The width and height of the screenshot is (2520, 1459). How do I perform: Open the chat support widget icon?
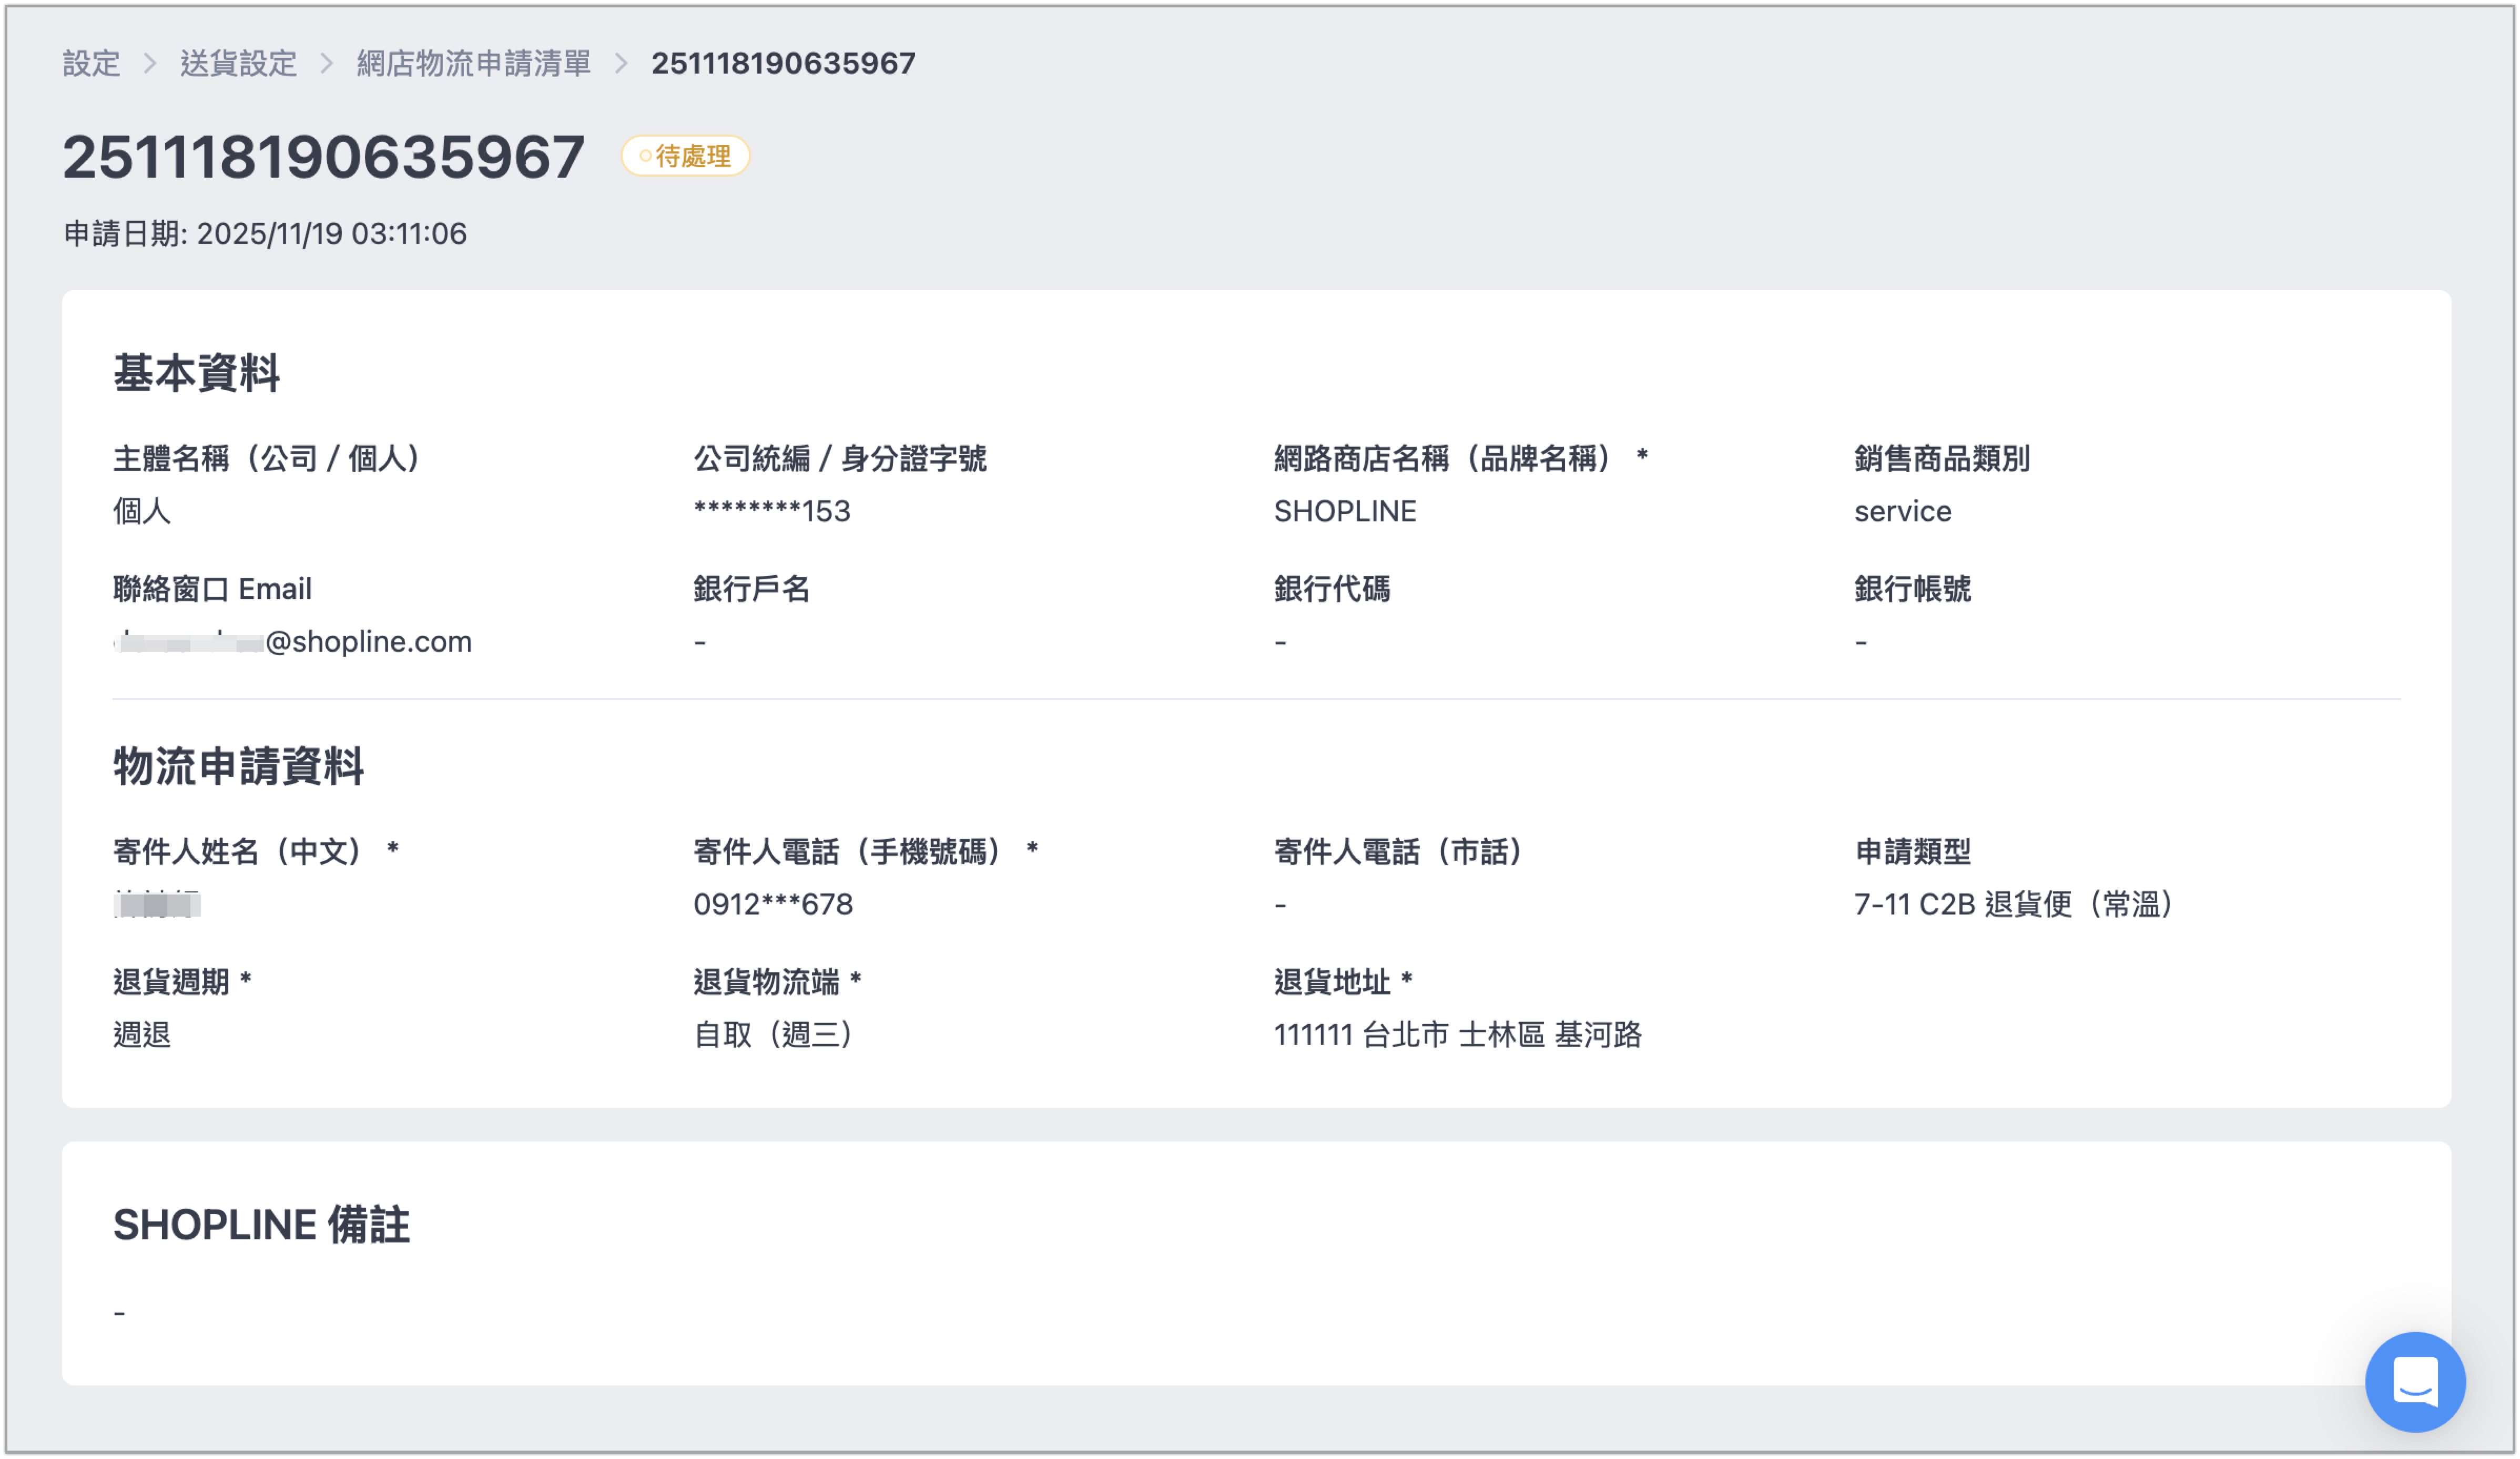click(2414, 1382)
